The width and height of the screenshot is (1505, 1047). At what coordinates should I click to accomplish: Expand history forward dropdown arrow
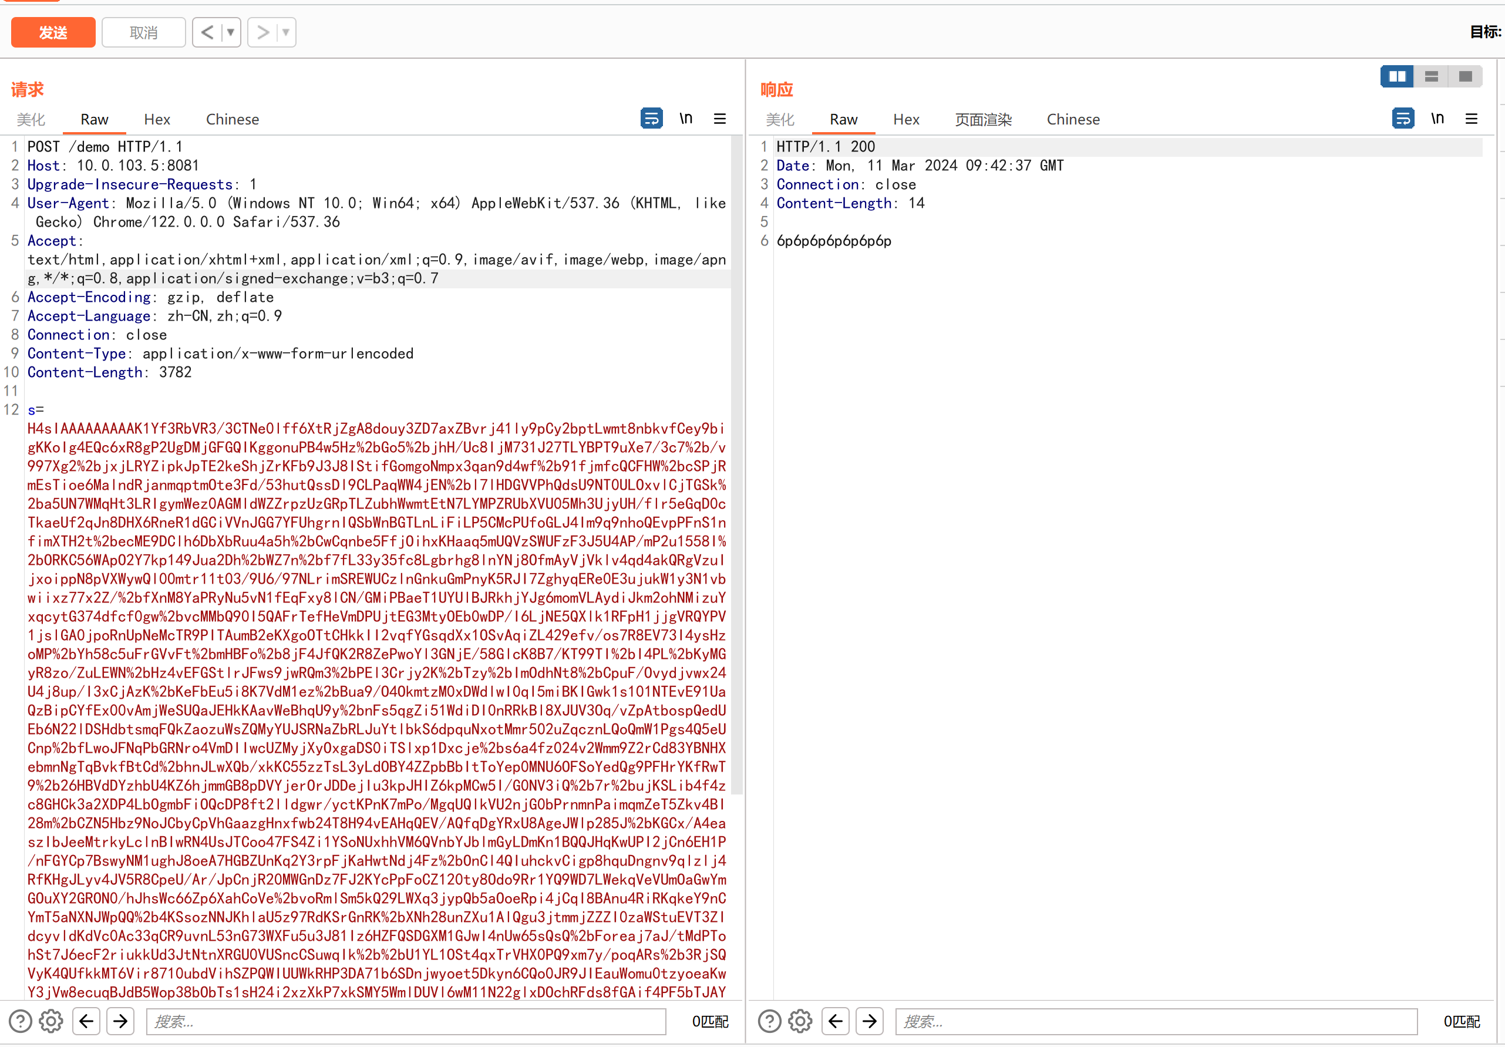(286, 32)
